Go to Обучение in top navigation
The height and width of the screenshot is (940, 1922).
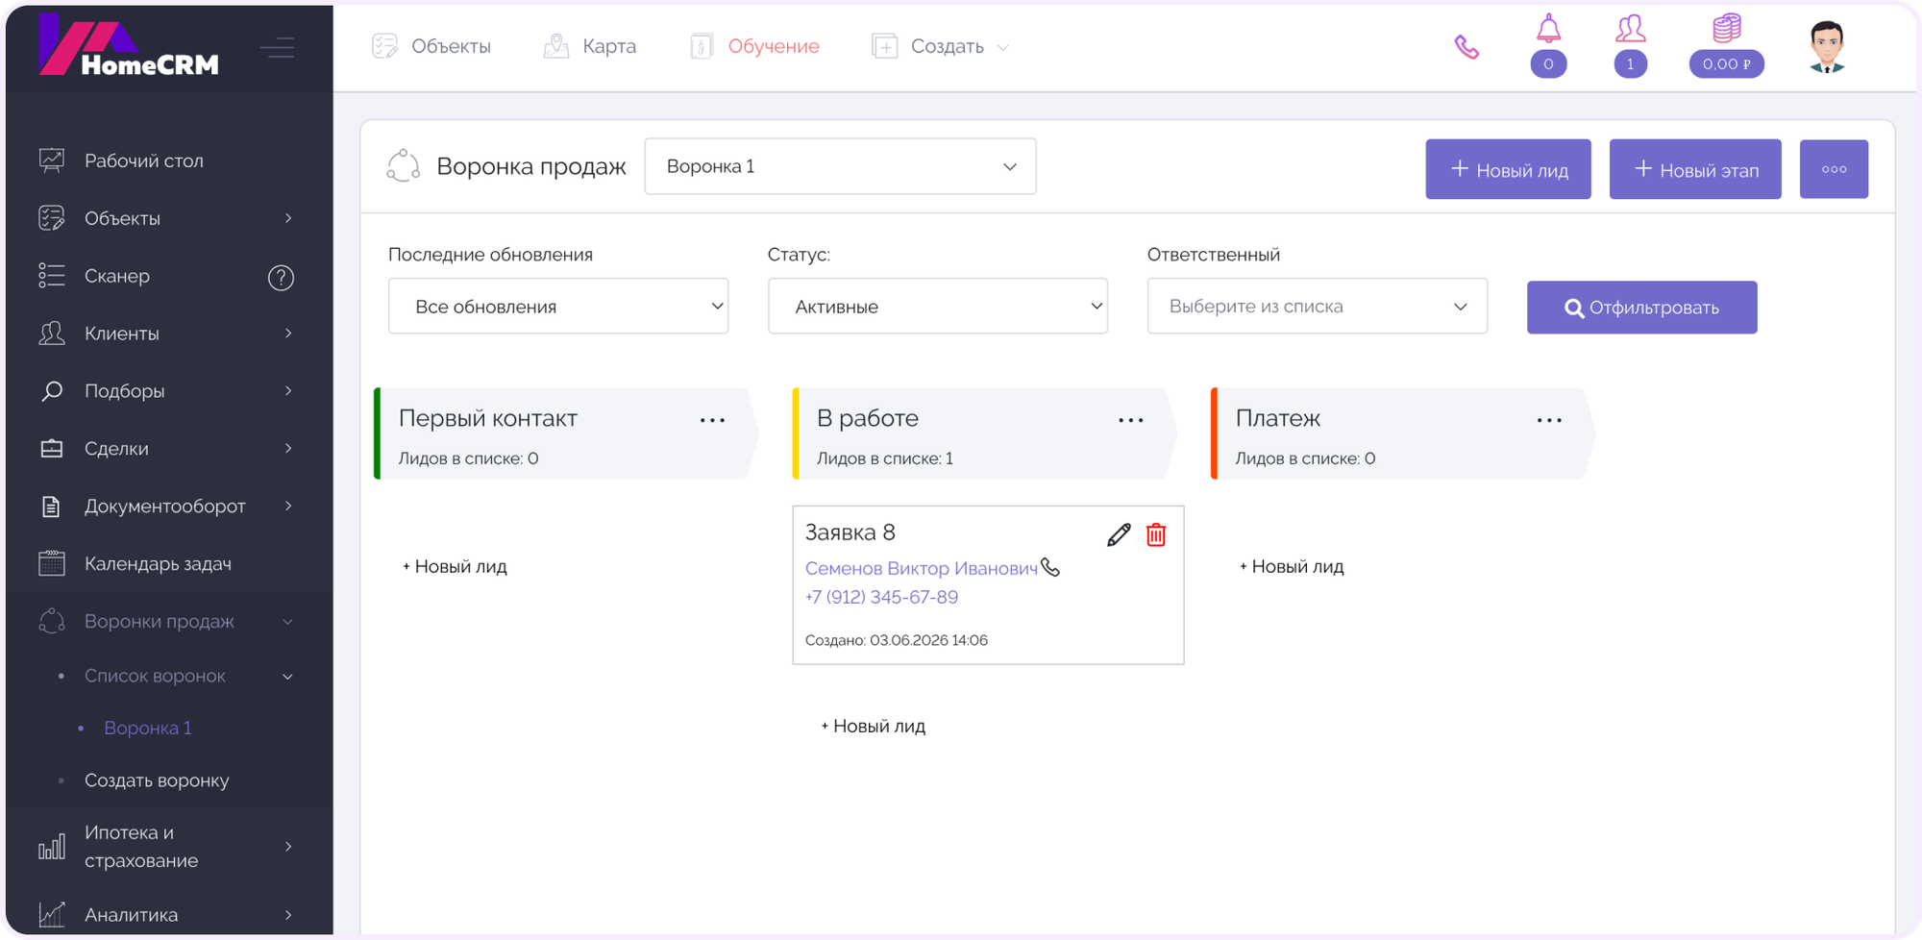(774, 46)
